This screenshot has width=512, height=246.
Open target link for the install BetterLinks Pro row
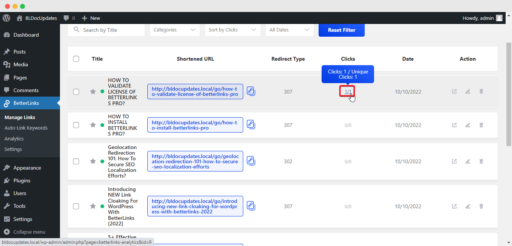coord(454,125)
